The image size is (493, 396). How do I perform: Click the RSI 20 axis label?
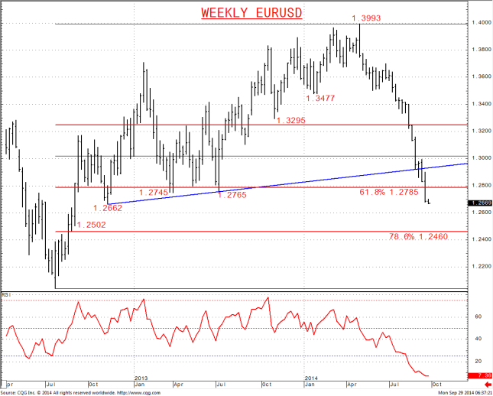click(x=478, y=362)
